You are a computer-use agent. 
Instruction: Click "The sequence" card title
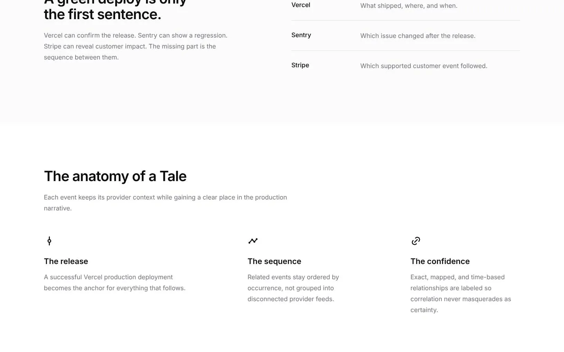point(274,261)
